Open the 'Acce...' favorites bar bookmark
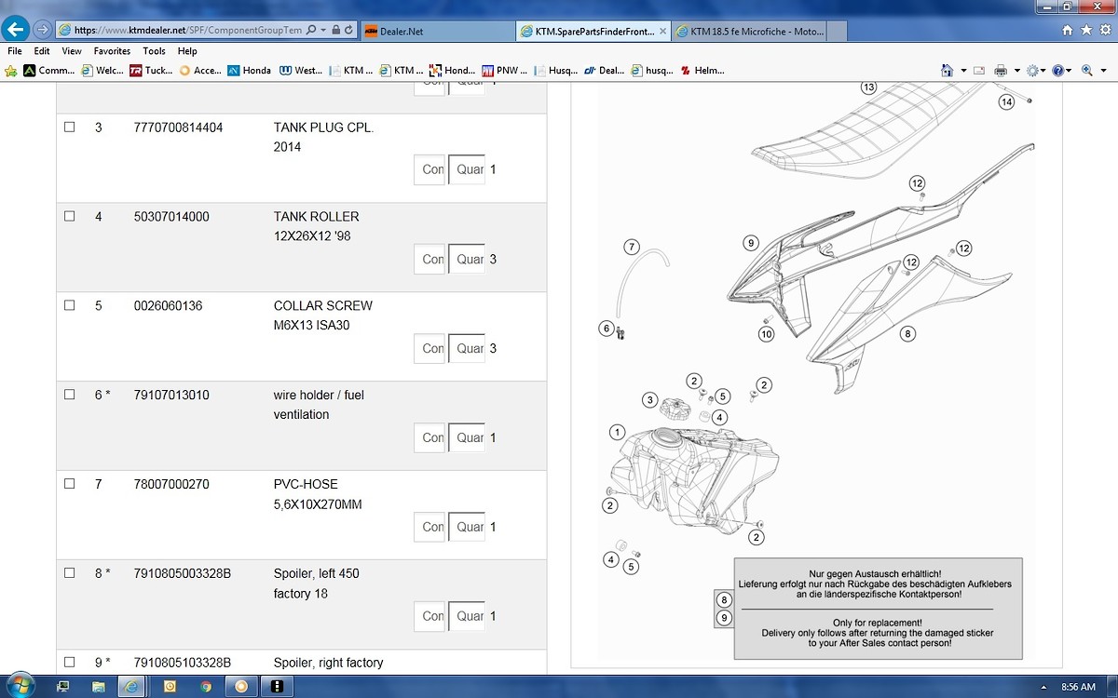Image resolution: width=1118 pixels, height=698 pixels. pos(200,71)
